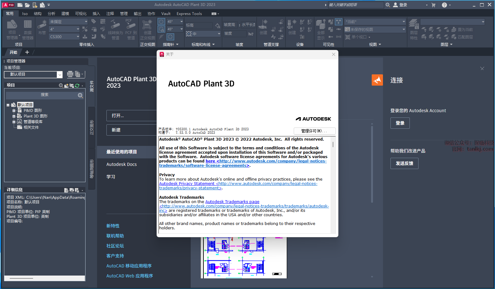
Task: Click the megaphone announcement icon
Action: coord(377,80)
